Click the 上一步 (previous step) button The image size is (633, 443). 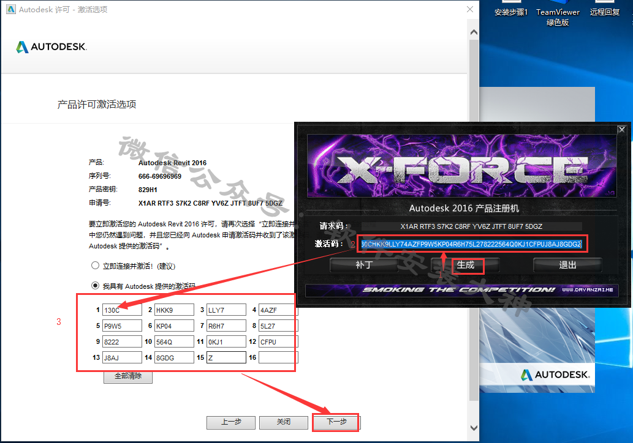coord(231,422)
